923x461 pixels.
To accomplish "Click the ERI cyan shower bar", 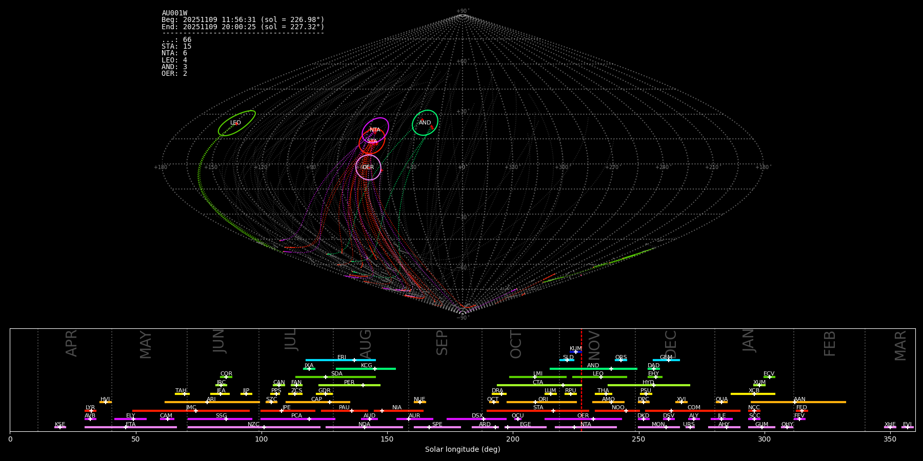I will [x=340, y=360].
